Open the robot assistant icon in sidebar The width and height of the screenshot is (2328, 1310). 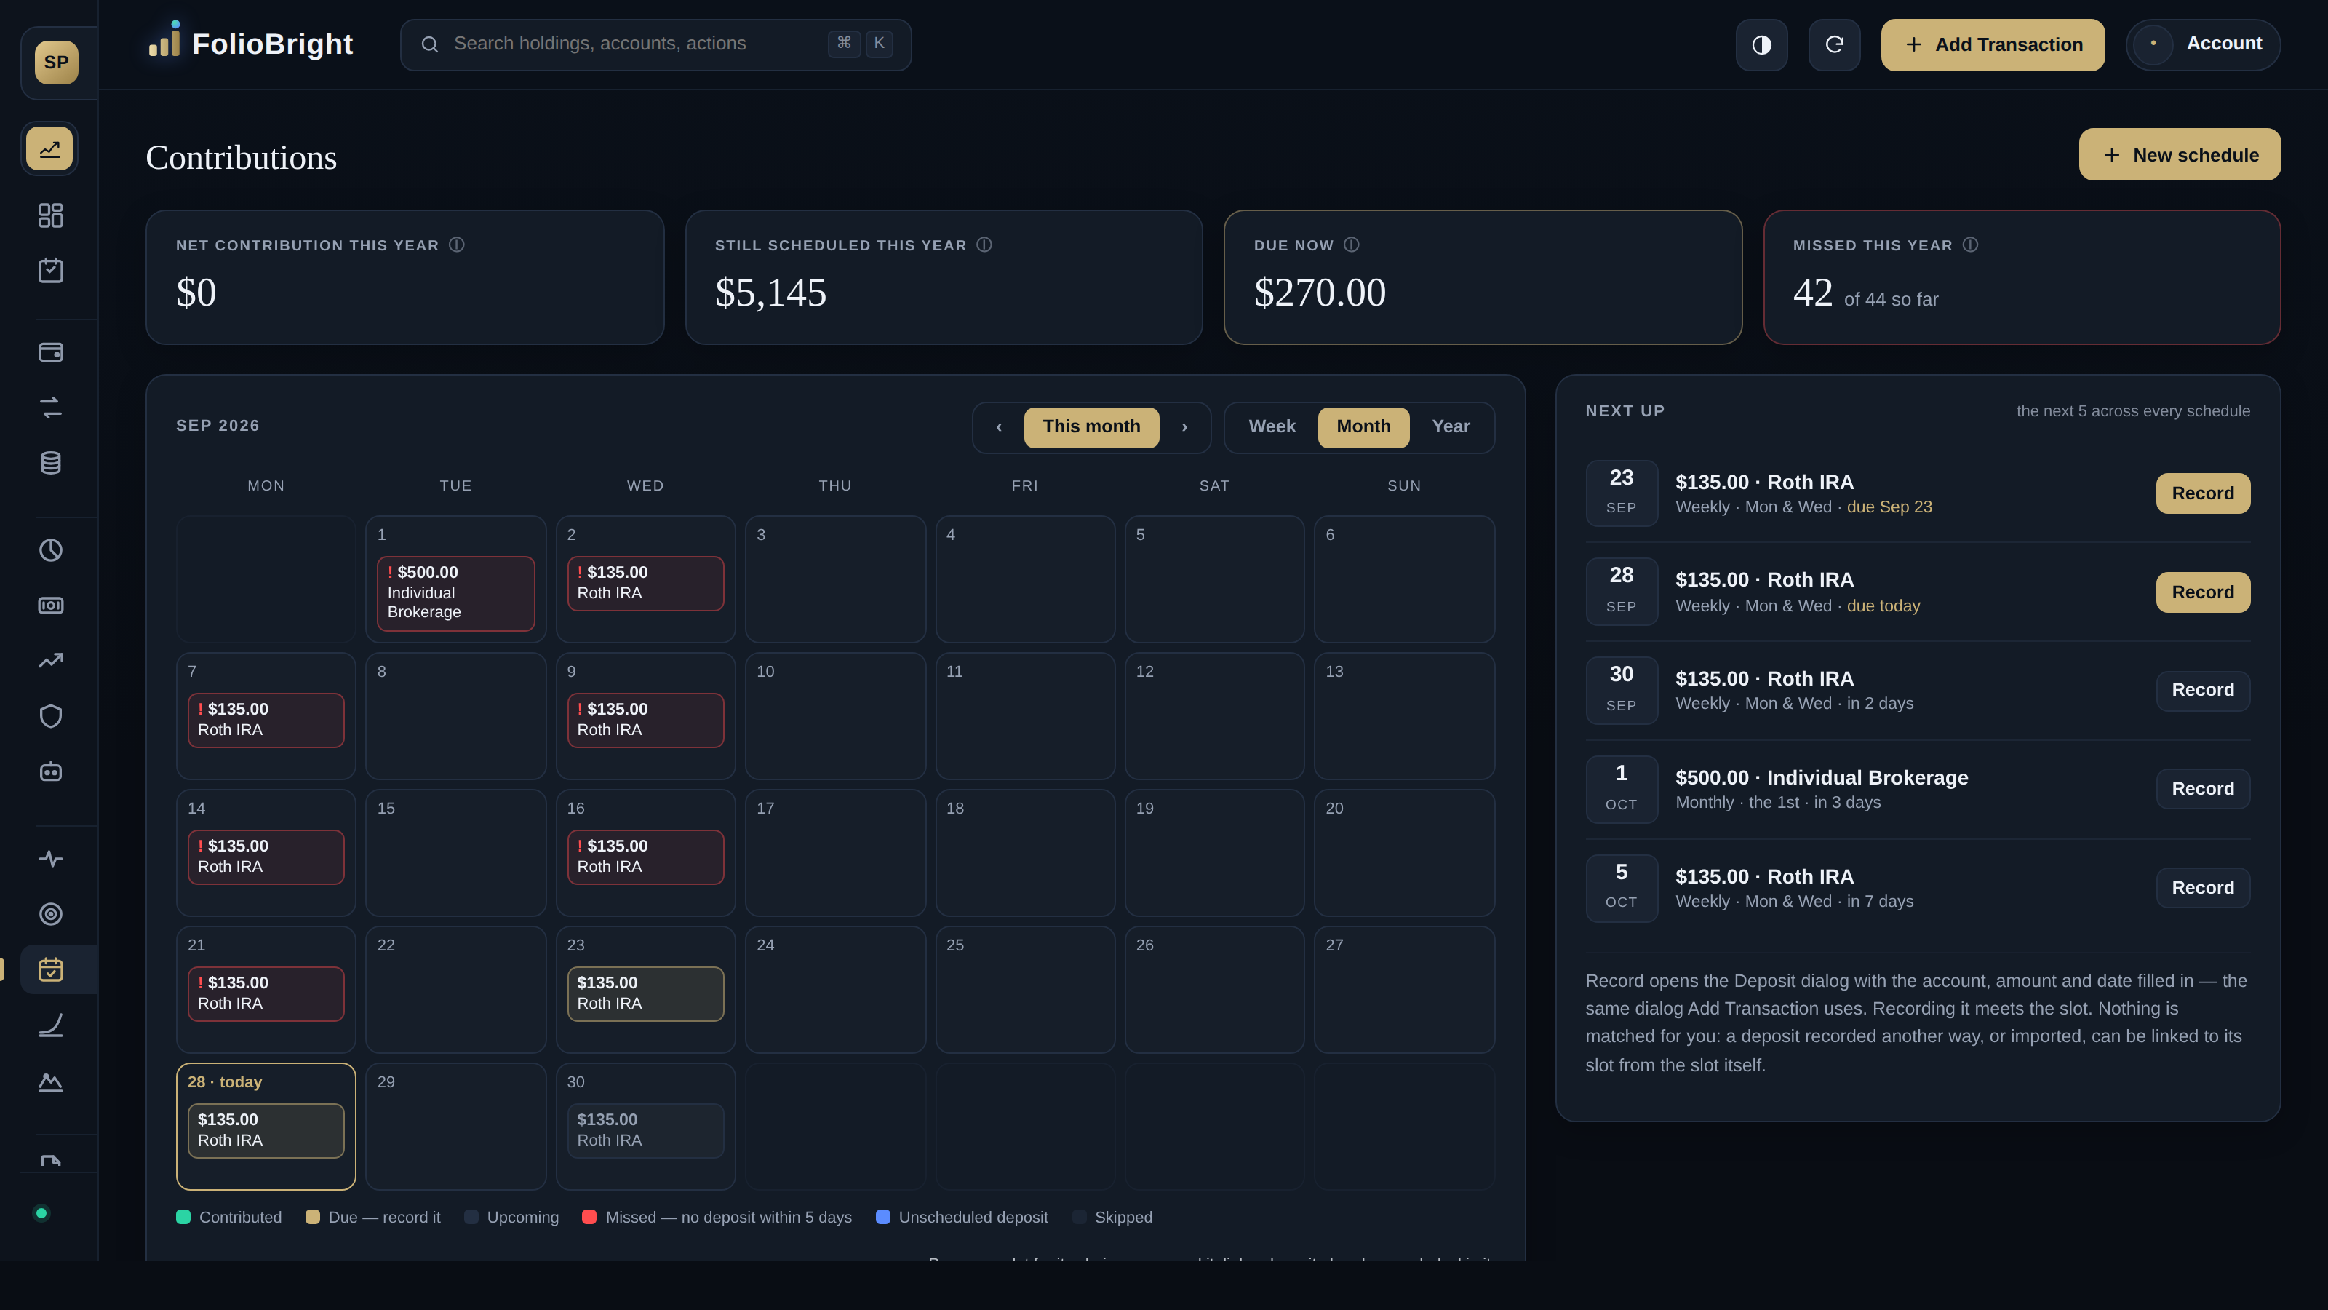51,771
